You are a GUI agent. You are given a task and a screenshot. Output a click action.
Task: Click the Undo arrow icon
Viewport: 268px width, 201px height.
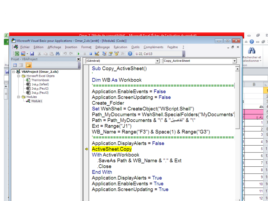pos(65,54)
